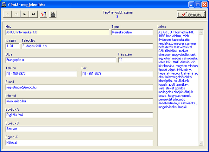Jump to the last record

[x=33, y=14]
